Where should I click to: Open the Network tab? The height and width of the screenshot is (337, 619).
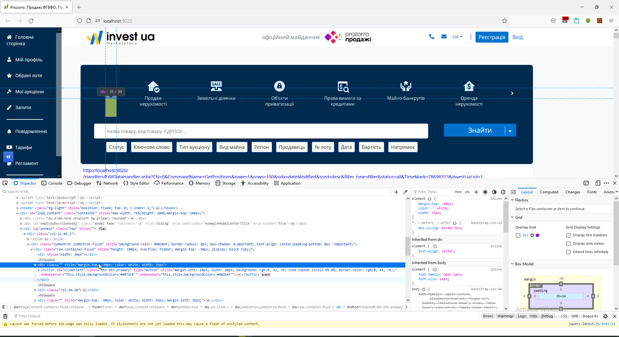point(107,183)
